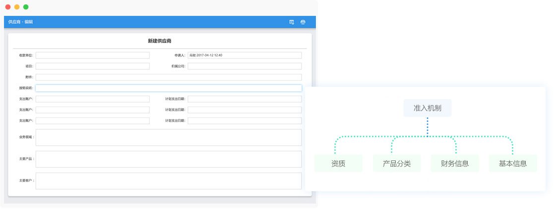
Task: Click the document preview icon beside the printer
Action: pos(292,22)
